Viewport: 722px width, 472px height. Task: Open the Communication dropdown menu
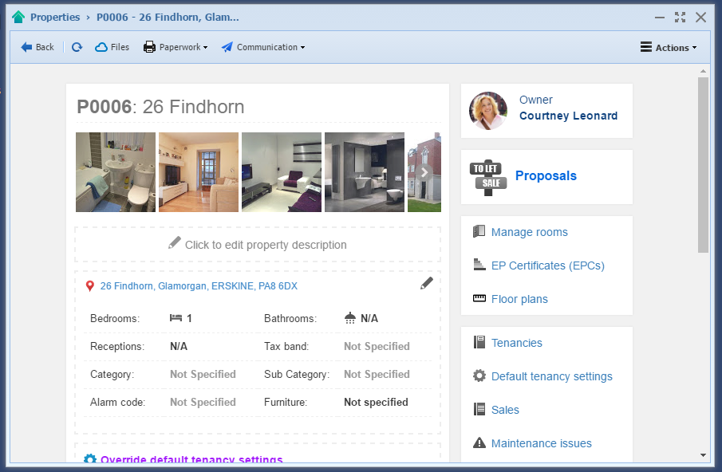[x=263, y=47]
